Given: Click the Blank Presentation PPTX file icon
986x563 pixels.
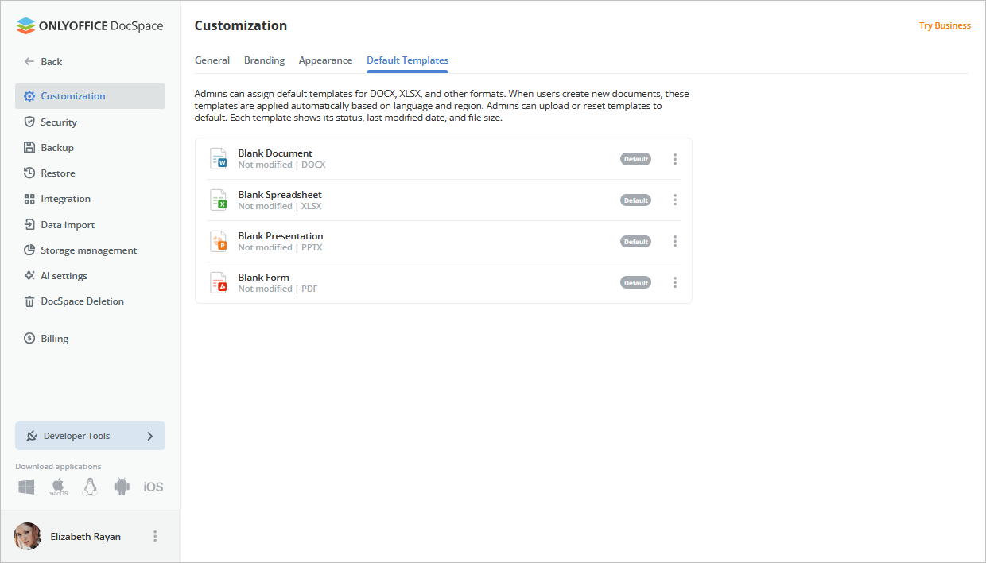Looking at the screenshot, I should pyautogui.click(x=219, y=241).
